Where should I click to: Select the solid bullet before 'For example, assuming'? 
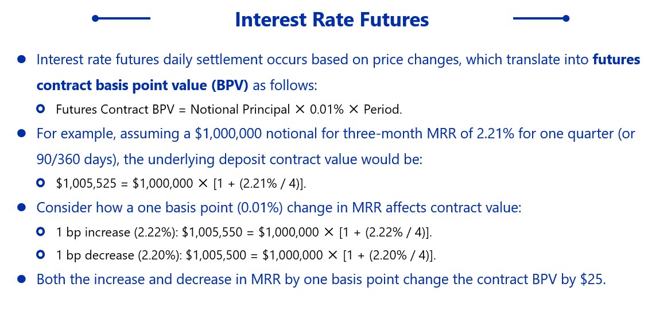click(22, 134)
